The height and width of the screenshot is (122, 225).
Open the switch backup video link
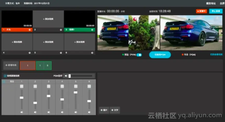(x=216, y=55)
